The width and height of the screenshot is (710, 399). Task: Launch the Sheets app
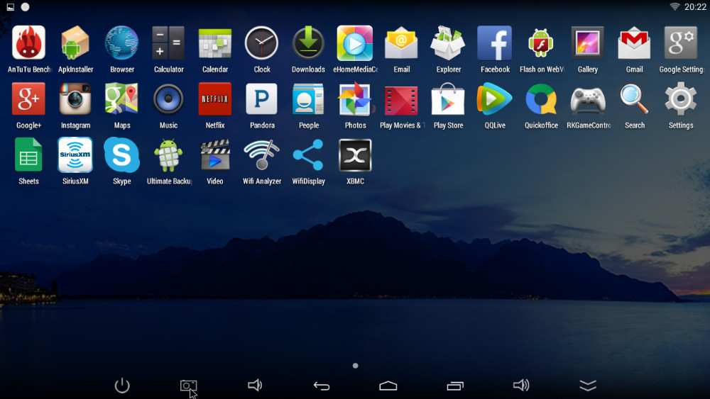click(x=28, y=155)
